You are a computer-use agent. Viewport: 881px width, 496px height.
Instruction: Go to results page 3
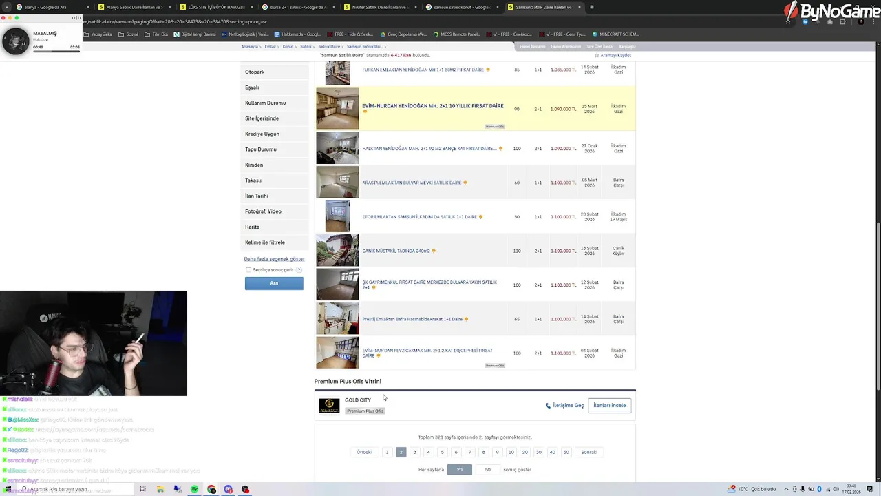[x=414, y=453]
